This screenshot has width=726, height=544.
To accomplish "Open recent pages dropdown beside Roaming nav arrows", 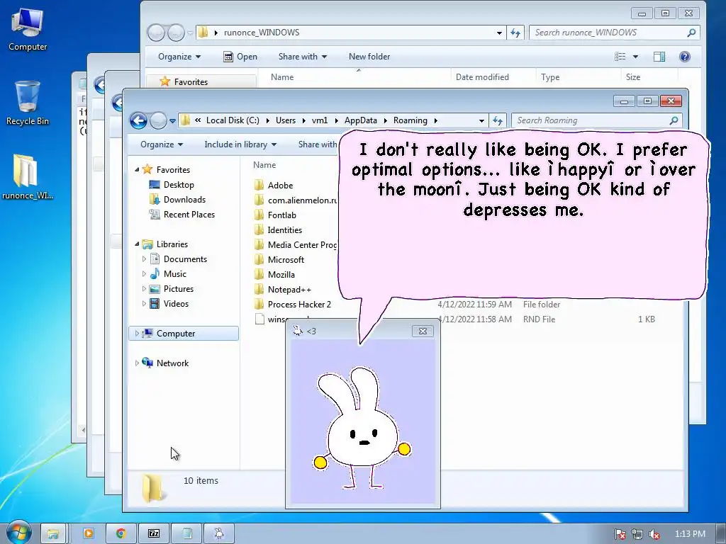I will 172,120.
